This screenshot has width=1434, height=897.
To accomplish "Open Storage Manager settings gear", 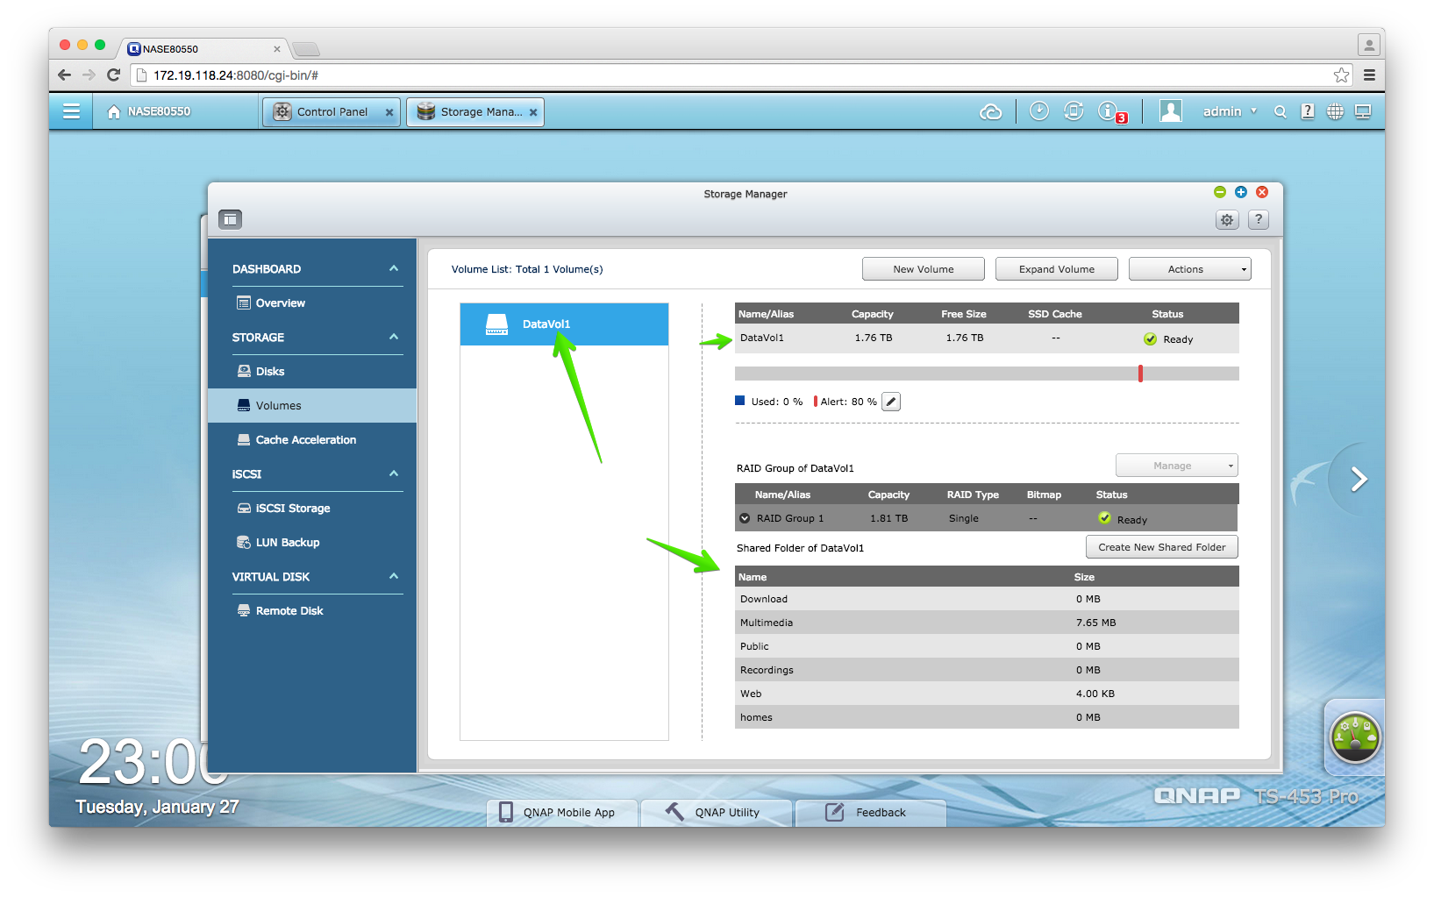I will [1227, 220].
